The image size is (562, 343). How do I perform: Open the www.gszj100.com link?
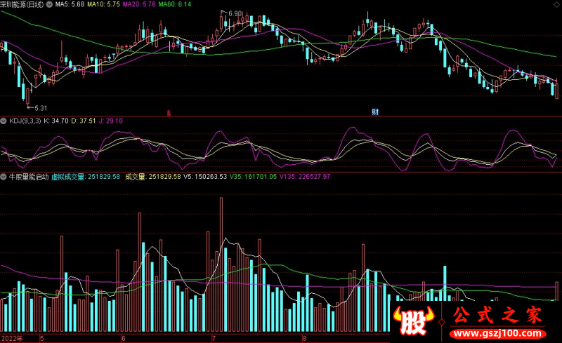tap(497, 334)
